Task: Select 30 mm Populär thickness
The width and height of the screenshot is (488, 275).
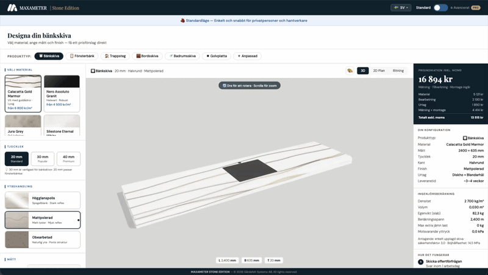Action: [x=43, y=159]
